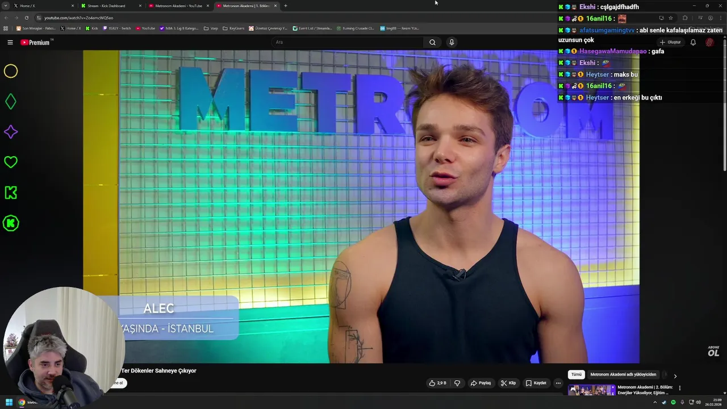The width and height of the screenshot is (727, 409).
Task: Like the video with 2,9 B likes
Action: [x=437, y=383]
